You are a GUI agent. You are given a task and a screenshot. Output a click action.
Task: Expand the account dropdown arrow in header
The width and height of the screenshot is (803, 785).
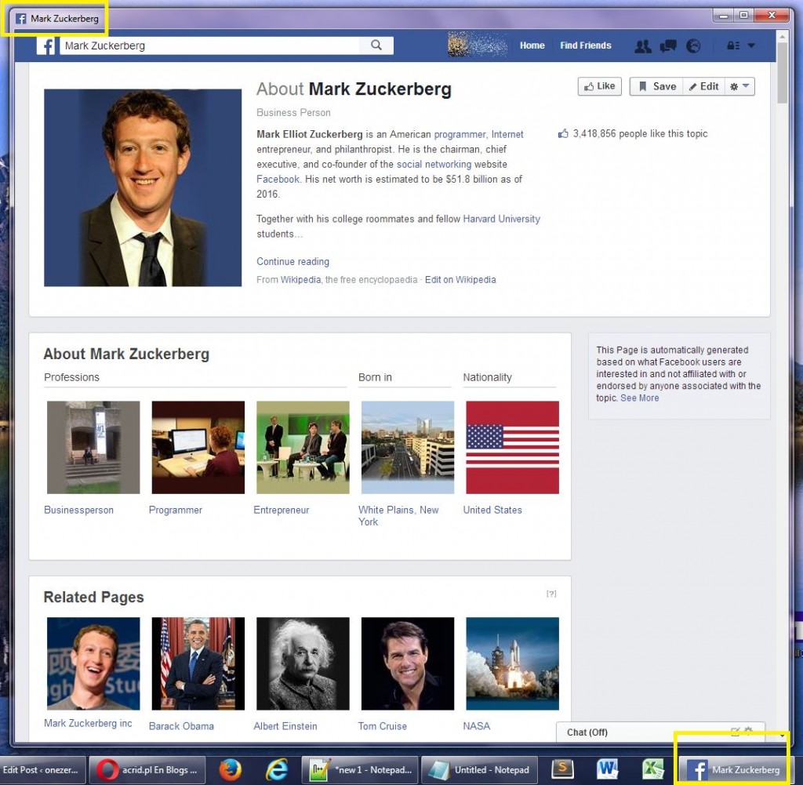(x=751, y=45)
